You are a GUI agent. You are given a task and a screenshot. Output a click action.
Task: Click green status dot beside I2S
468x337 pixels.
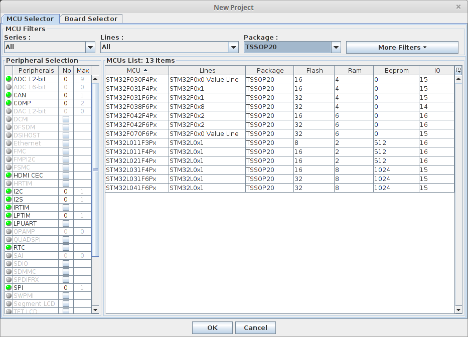coord(9,200)
